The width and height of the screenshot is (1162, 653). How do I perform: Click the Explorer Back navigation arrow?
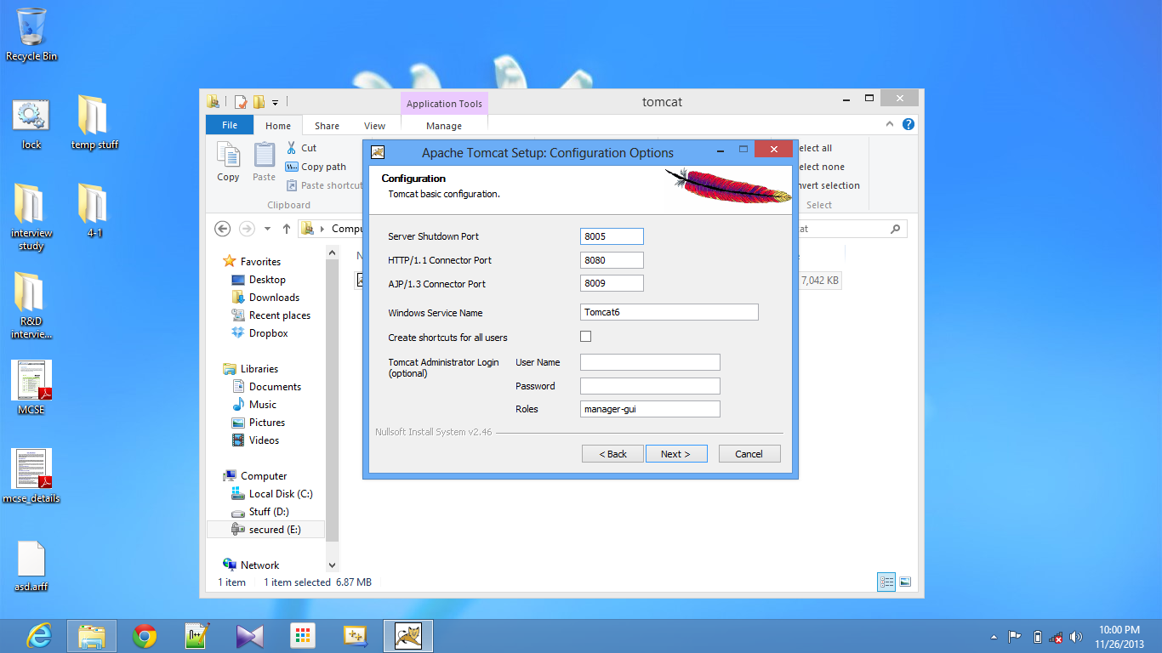222,229
